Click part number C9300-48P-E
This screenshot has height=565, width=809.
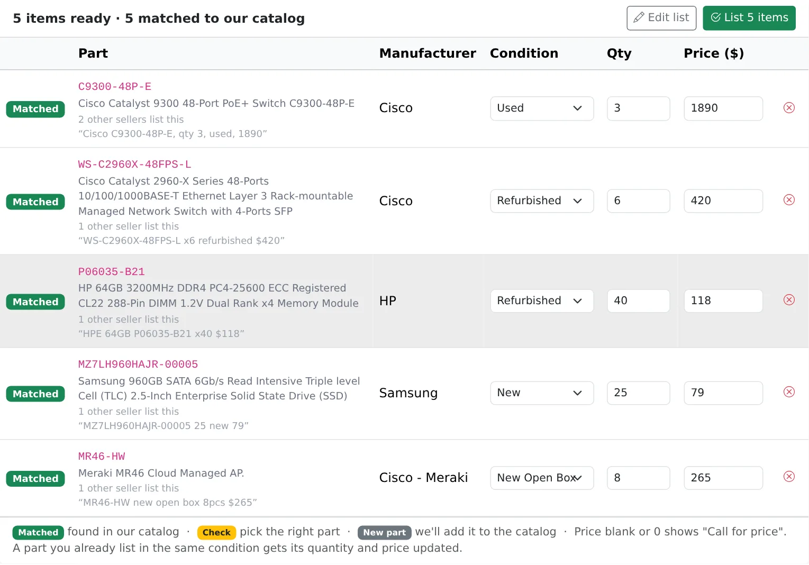coord(115,86)
